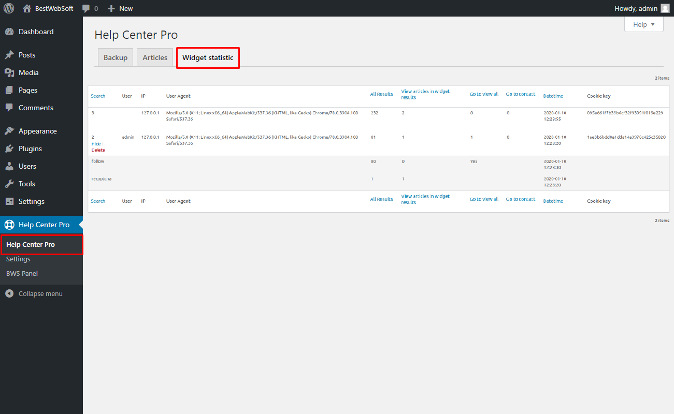The image size is (674, 414).
Task: Click New in admin bar
Action: click(126, 8)
